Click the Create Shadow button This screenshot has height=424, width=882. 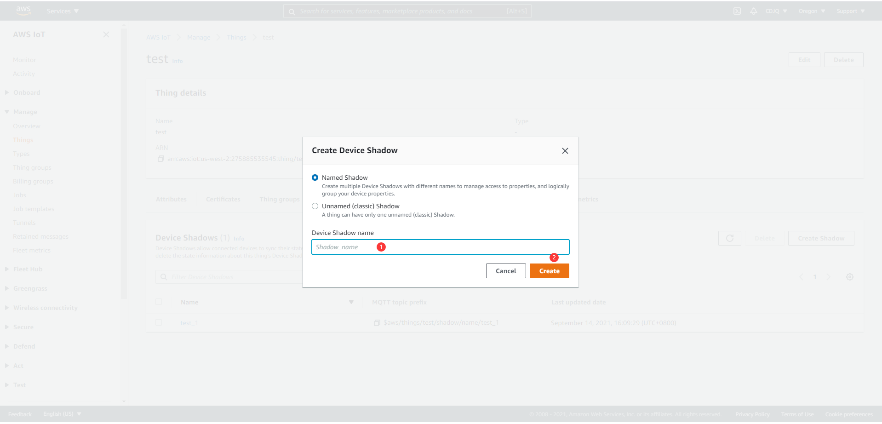(821, 238)
